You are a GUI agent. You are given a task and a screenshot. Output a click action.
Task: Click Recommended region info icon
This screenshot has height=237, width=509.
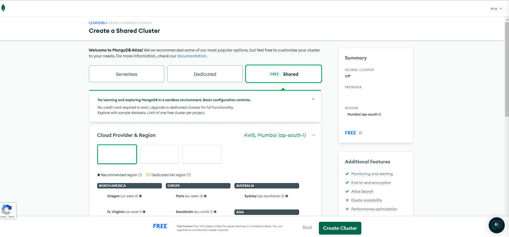pos(140,175)
